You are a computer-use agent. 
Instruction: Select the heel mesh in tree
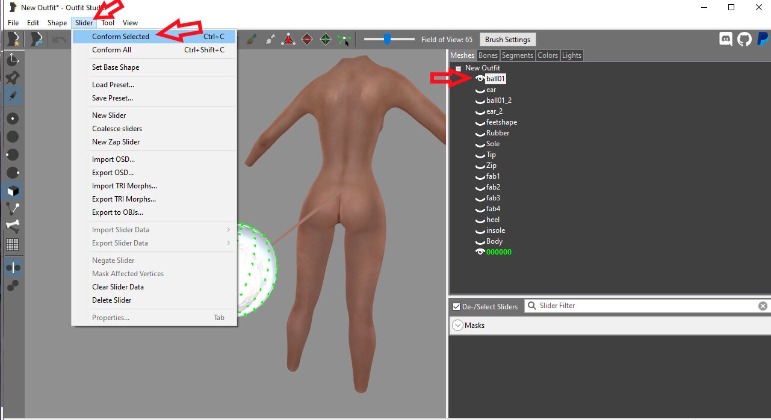[493, 220]
